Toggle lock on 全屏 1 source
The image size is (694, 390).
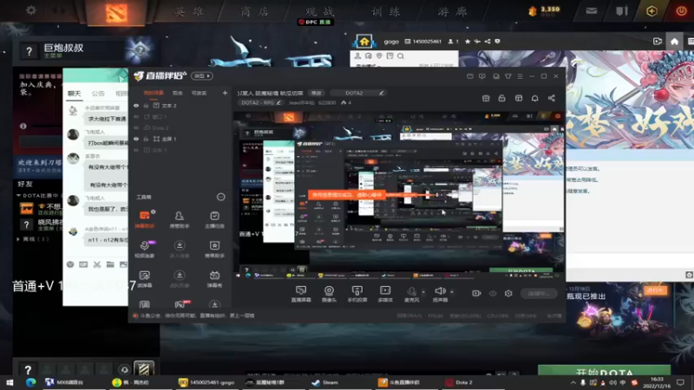click(146, 139)
